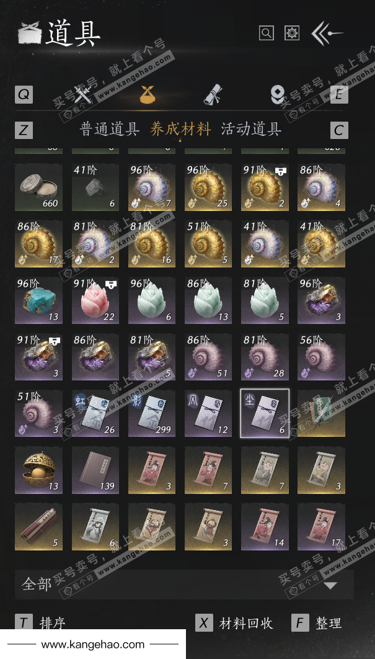Select the brown book item with 139

click(95, 470)
